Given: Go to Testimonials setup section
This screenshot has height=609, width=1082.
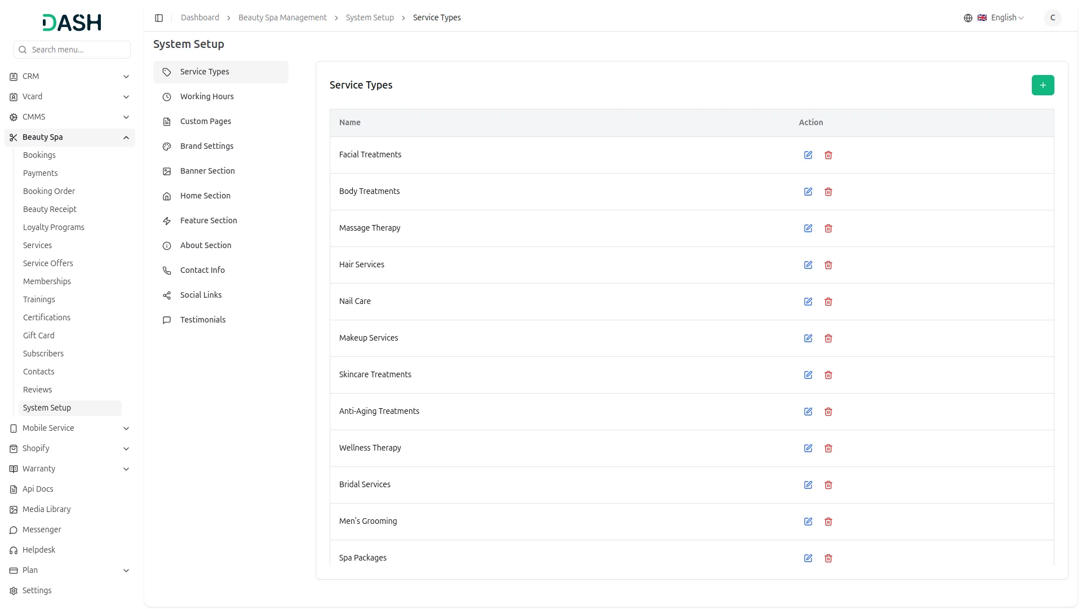Looking at the screenshot, I should pyautogui.click(x=203, y=320).
